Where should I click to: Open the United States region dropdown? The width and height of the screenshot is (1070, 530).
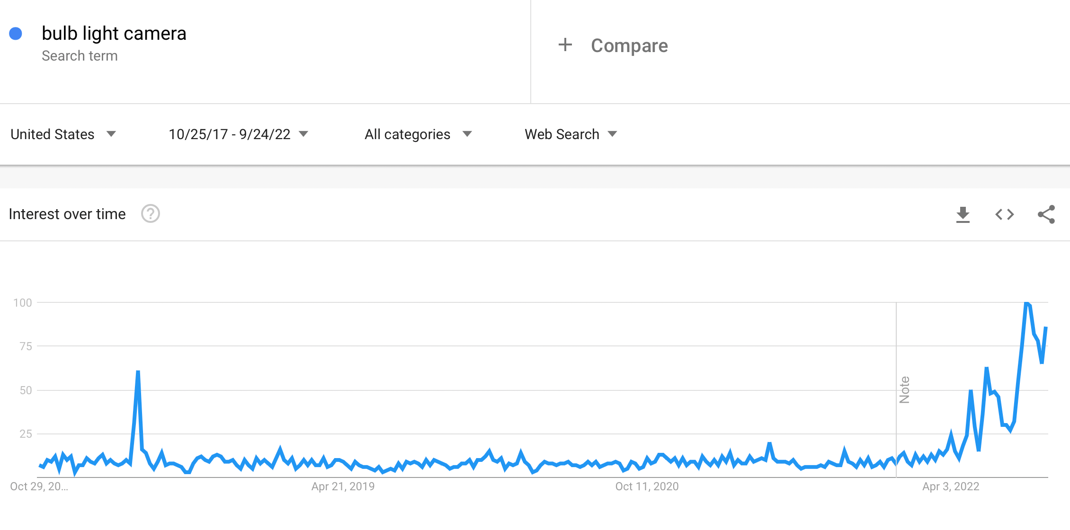pyautogui.click(x=63, y=134)
